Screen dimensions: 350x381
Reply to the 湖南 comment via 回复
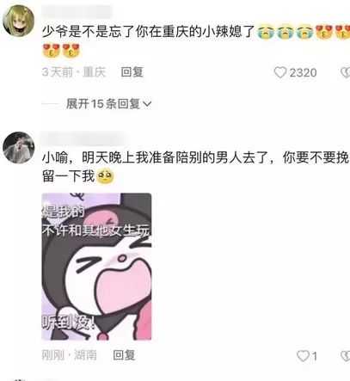click(124, 355)
